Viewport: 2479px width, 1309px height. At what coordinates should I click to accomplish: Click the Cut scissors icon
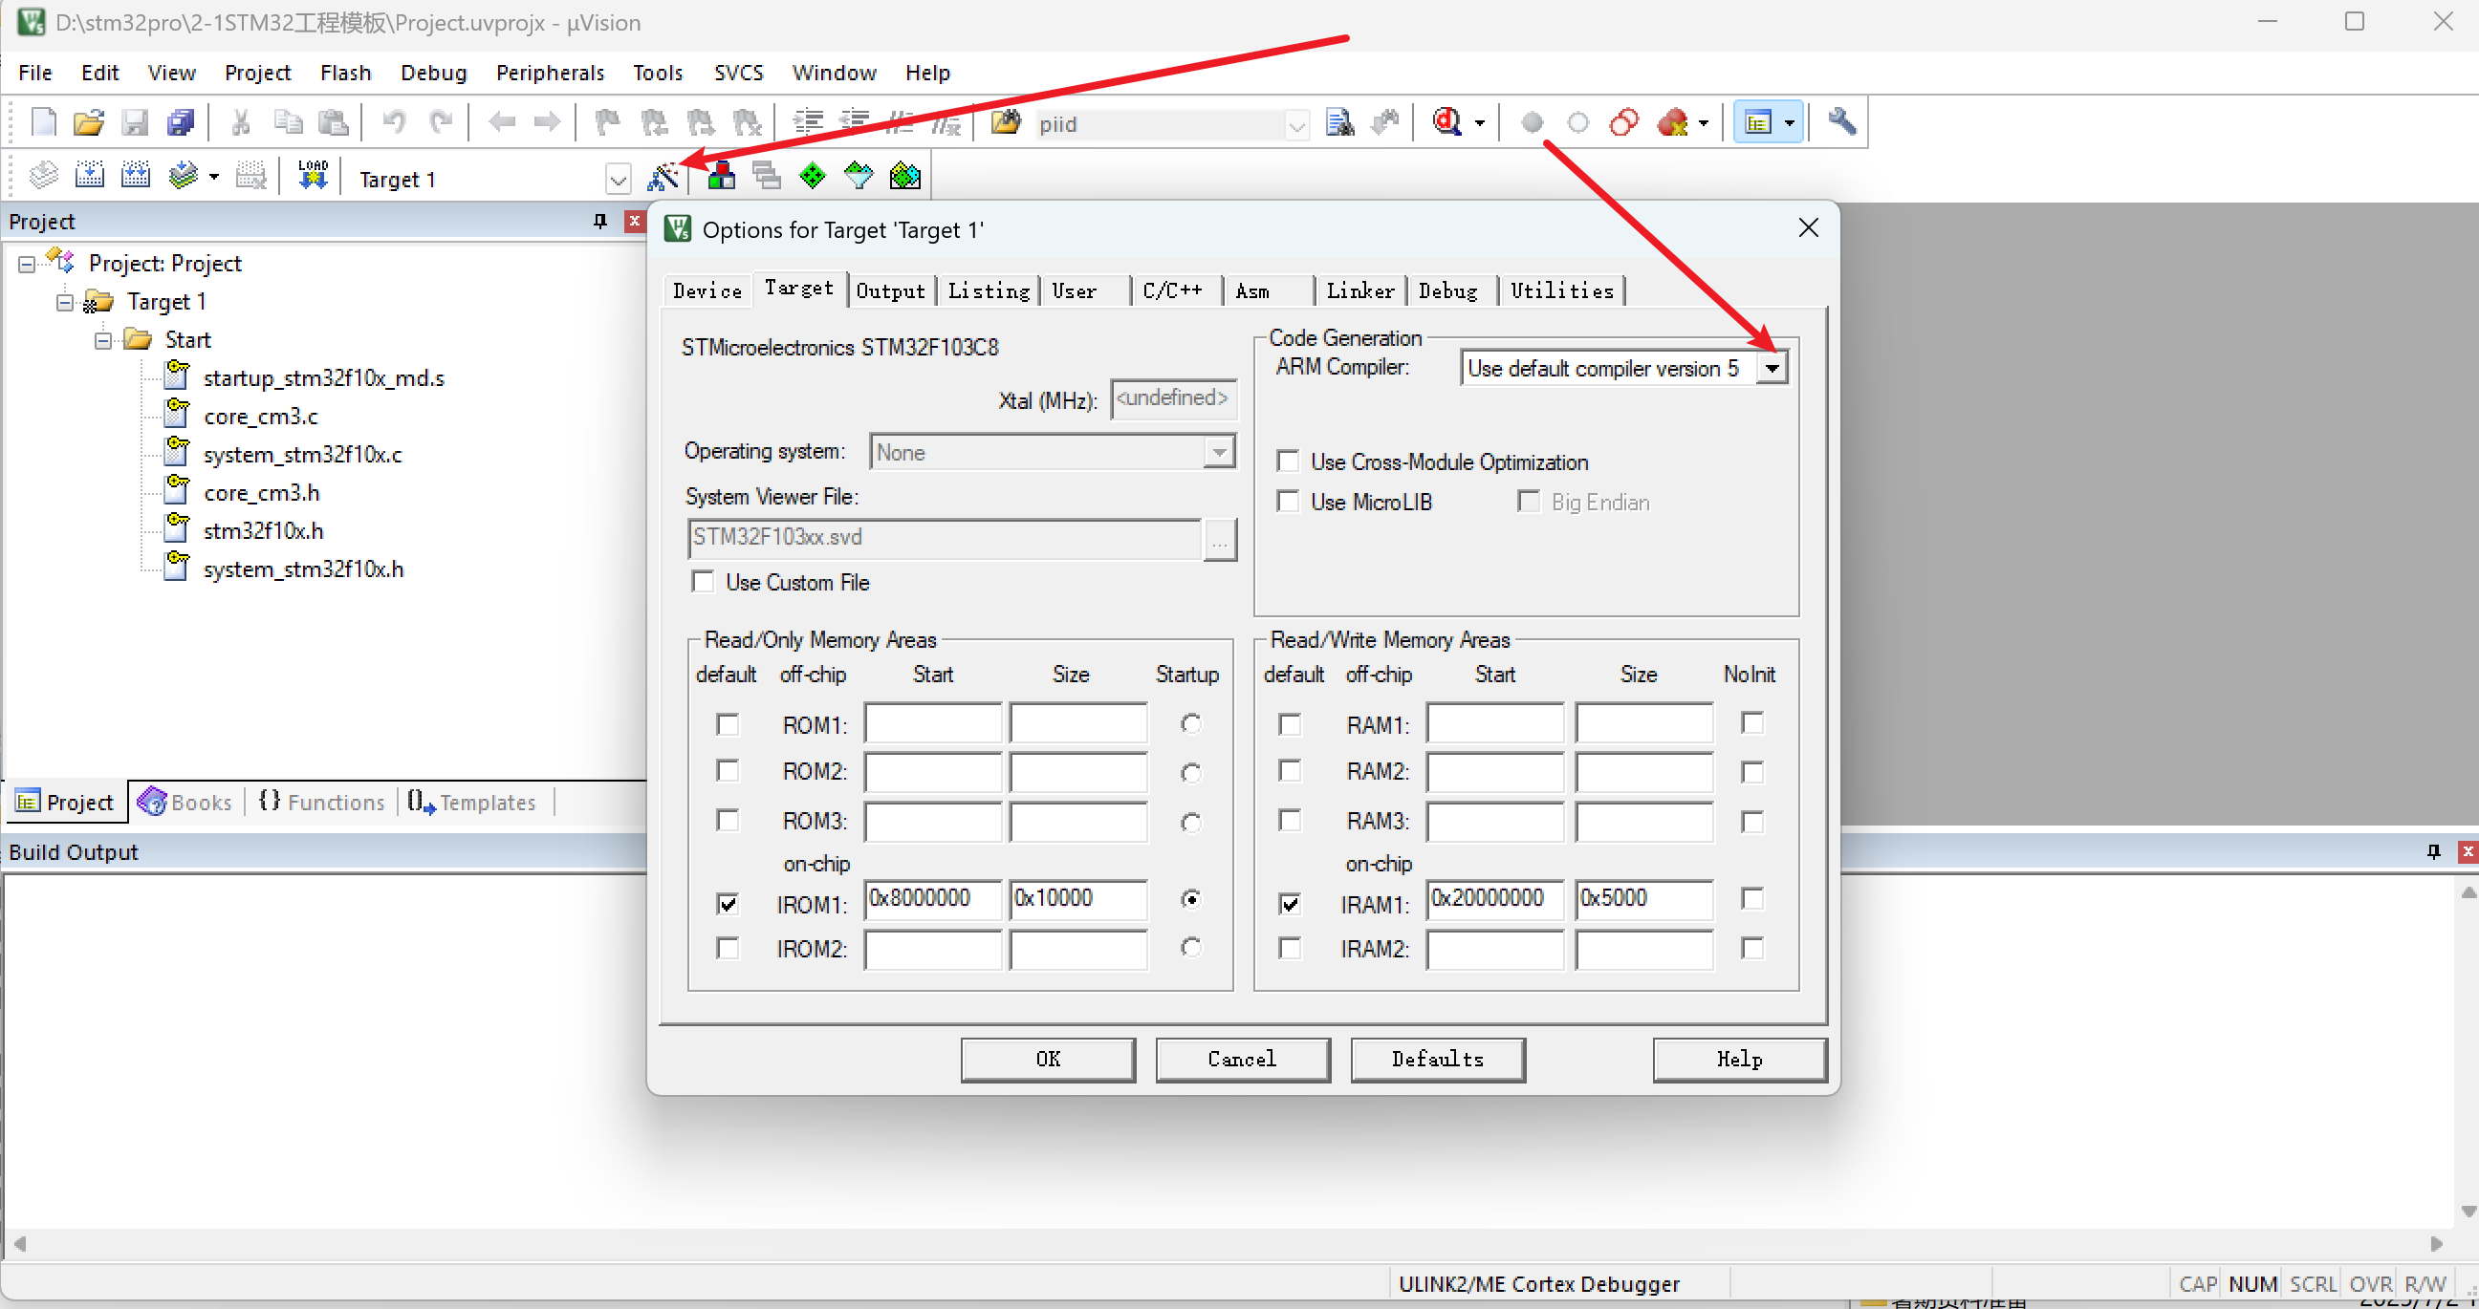pos(241,123)
